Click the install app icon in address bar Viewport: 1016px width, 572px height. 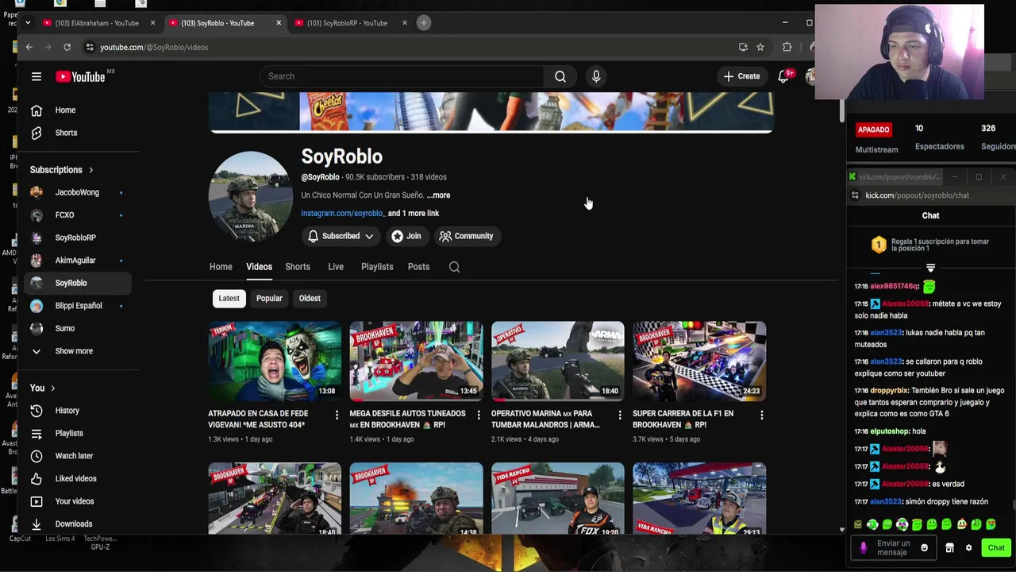click(x=743, y=47)
